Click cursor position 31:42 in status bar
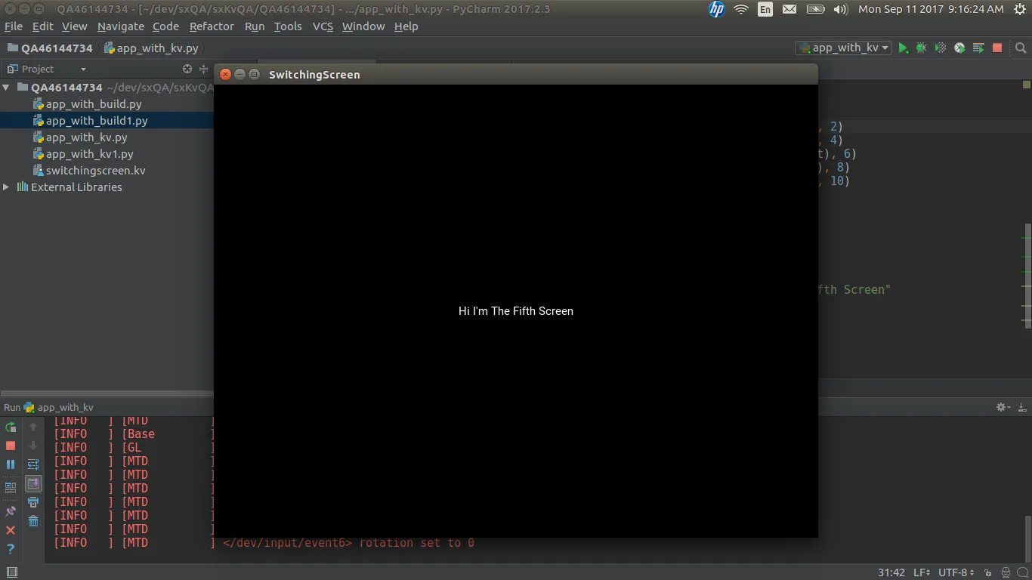 tap(891, 572)
